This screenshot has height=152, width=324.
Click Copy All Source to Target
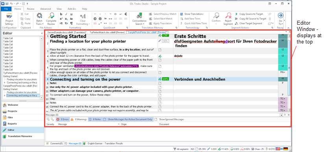click(x=250, y=19)
